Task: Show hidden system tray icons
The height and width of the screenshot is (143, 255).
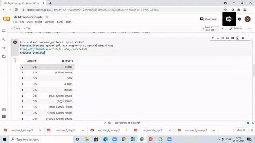Action: click(x=218, y=139)
